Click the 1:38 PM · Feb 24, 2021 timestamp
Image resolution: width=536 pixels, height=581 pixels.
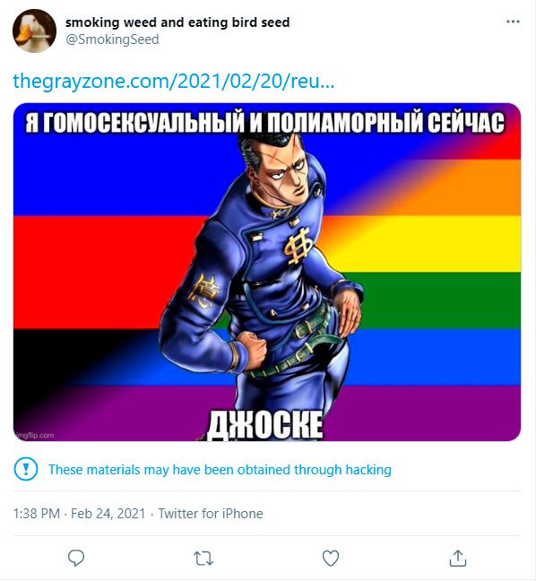point(79,514)
